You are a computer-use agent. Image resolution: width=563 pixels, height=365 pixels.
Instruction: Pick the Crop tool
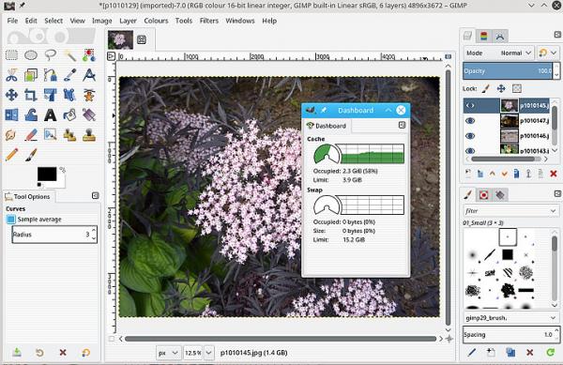[x=31, y=95]
